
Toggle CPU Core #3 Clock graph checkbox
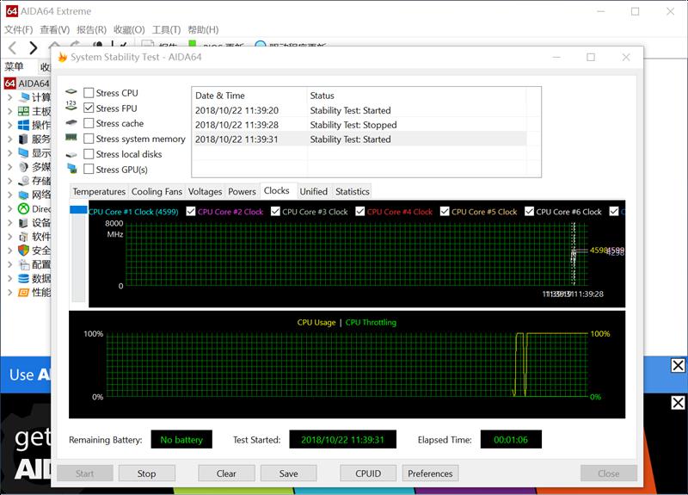point(275,211)
